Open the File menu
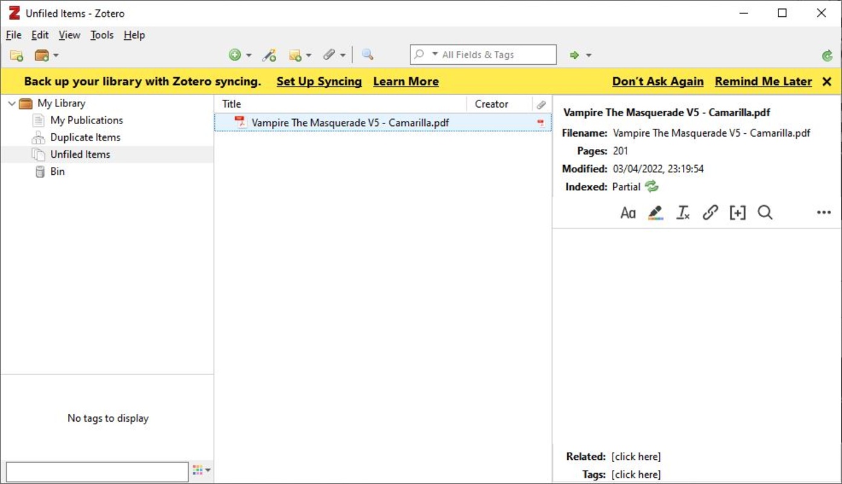Viewport: 842px width, 484px height. 13,35
